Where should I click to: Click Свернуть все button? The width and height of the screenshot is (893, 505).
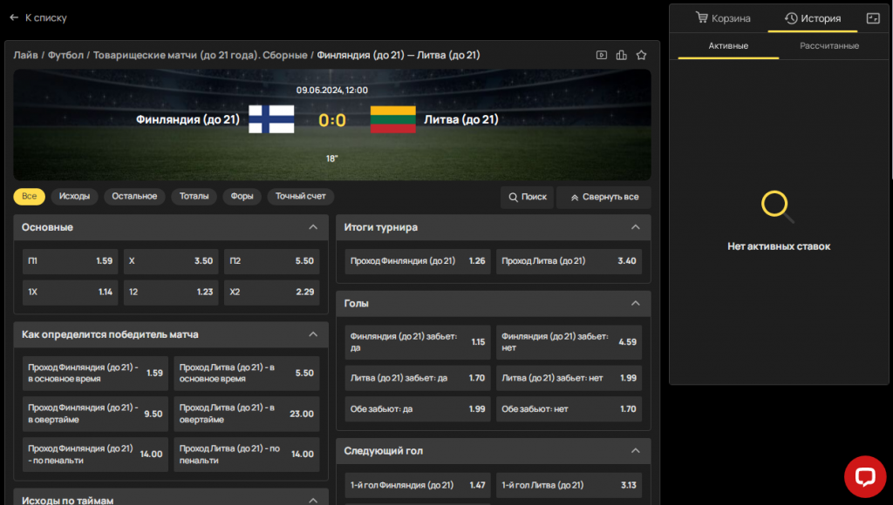coord(604,197)
